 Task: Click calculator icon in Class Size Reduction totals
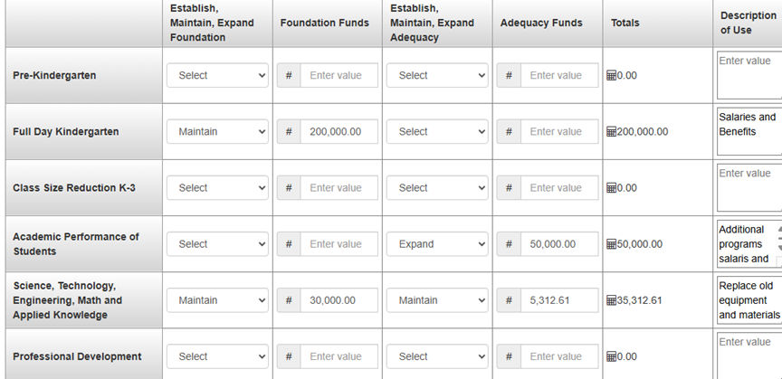pos(612,188)
